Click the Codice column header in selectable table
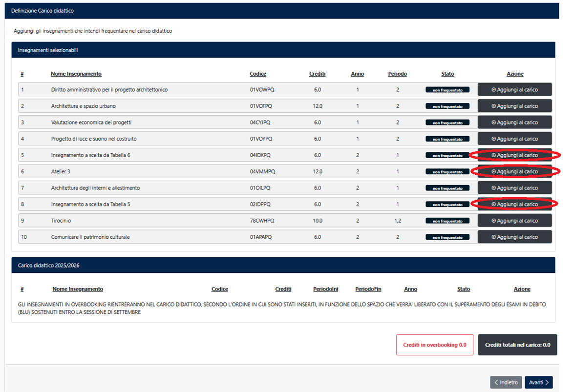This screenshot has height=392, width=574. 258,74
